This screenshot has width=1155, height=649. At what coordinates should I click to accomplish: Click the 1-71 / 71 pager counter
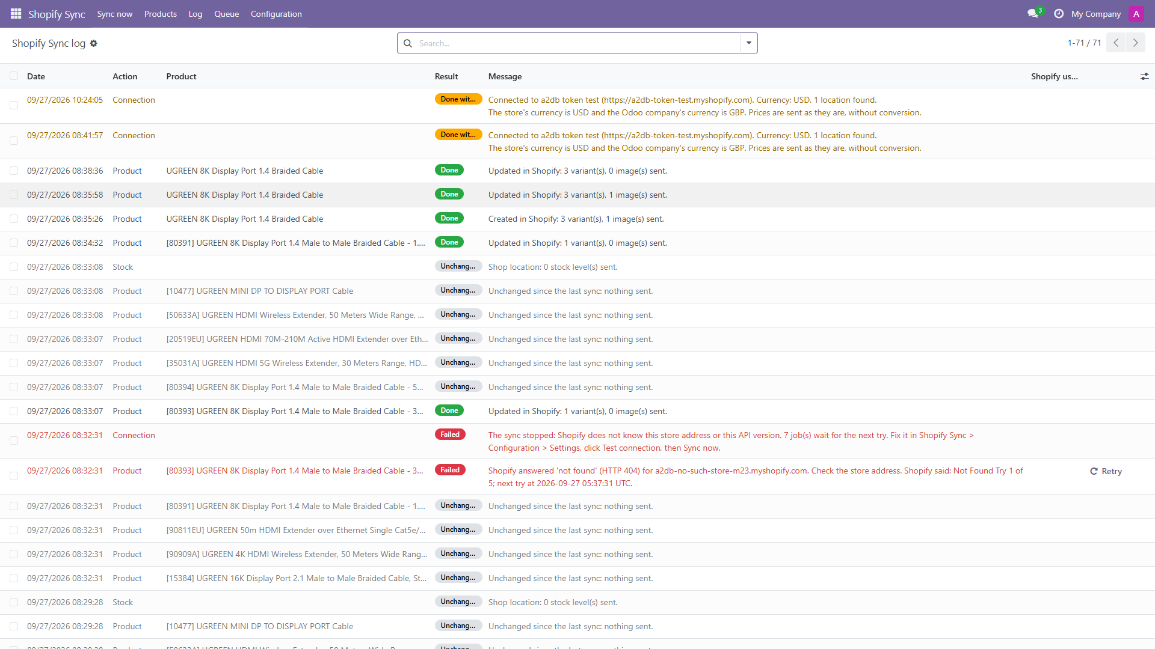[1084, 43]
